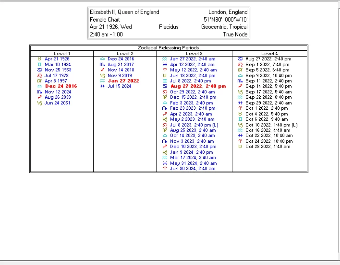Click the Cancer glyph beside red Aug 27 2022

(165, 86)
